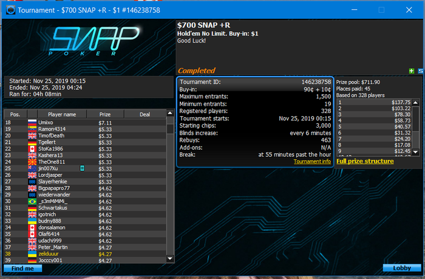This screenshot has height=279, width=425.
Task: Sort by the Player name column header
Action: click(x=62, y=114)
